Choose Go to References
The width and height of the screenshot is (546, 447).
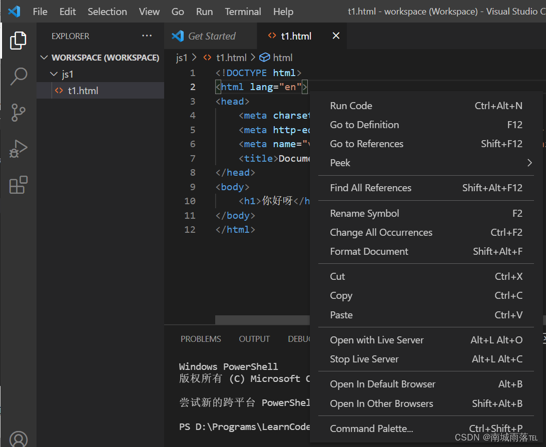(x=426, y=144)
